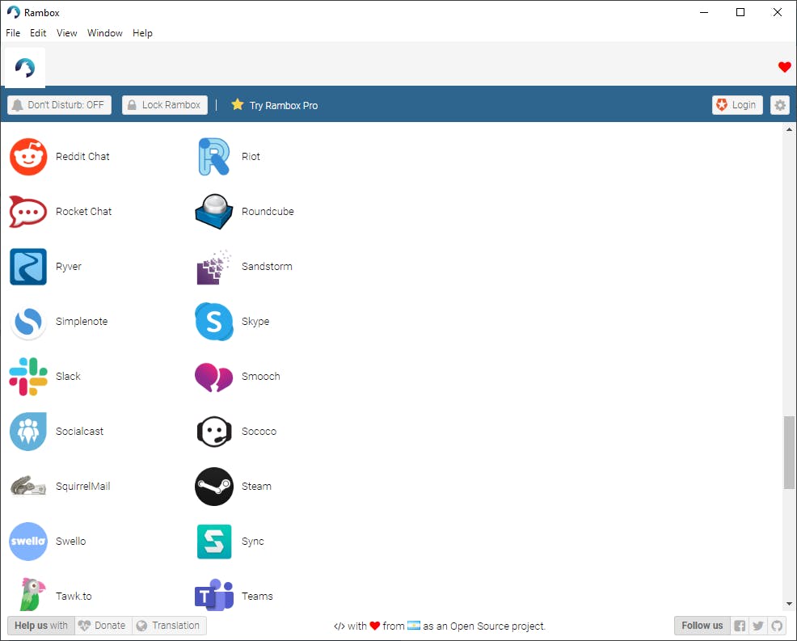Click the "Rocket Chat" label
797x641 pixels.
[83, 212]
